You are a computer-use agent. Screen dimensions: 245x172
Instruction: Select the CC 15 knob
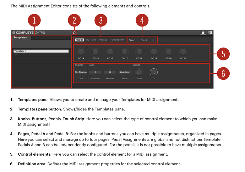(96, 52)
